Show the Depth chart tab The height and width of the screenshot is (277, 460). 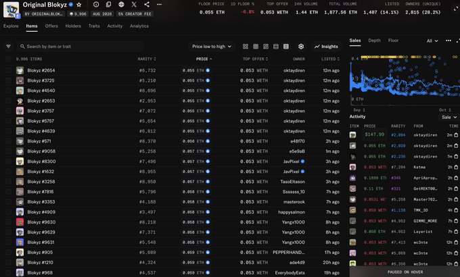[x=374, y=41]
